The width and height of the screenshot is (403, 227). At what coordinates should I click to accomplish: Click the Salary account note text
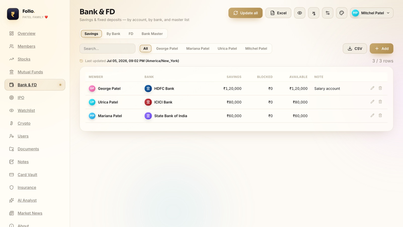327,88
